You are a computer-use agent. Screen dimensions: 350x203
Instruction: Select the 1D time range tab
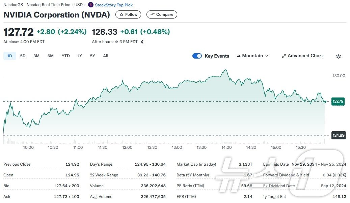point(10,56)
